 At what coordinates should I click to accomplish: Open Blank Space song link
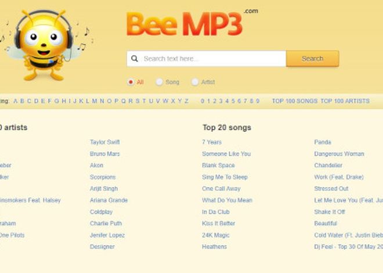click(x=218, y=165)
